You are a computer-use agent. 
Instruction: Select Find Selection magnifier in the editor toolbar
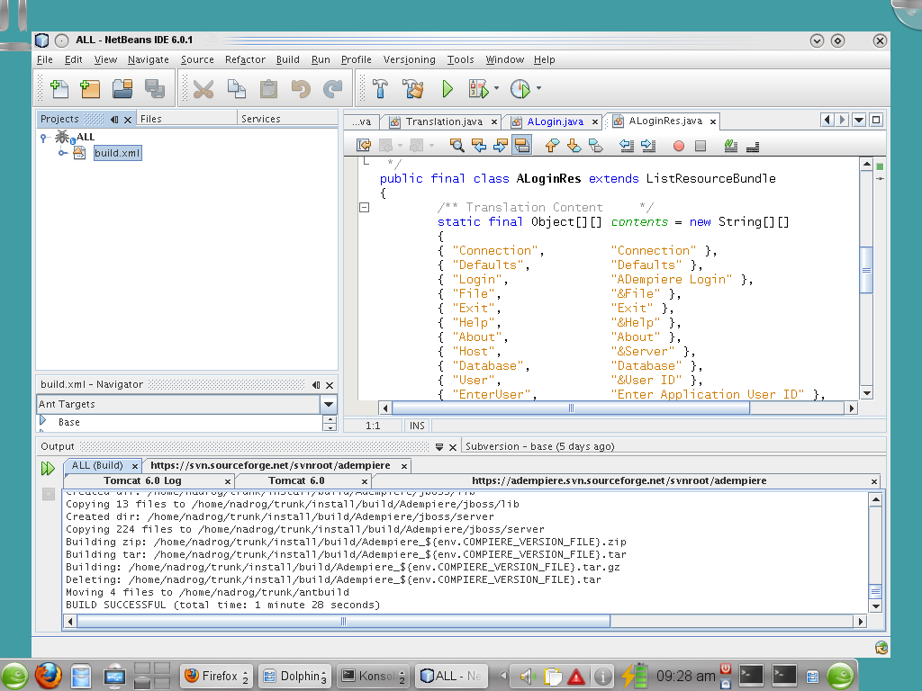[x=457, y=145]
